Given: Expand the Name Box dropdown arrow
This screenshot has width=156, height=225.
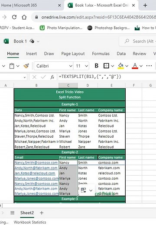Looking at the screenshot, I should 25,77.
